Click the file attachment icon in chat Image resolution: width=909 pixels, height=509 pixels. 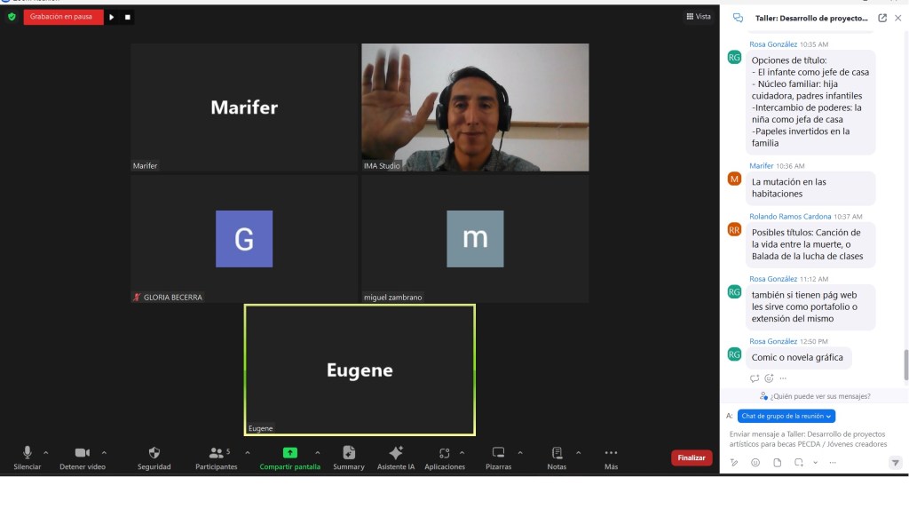coord(778,462)
